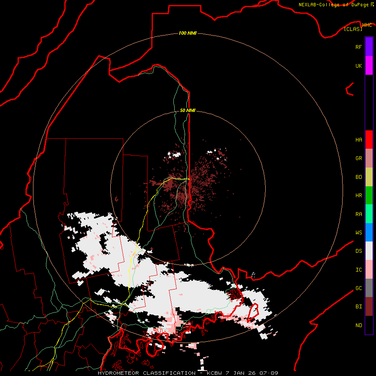This screenshot has height=376, width=376.
Task: Click the BI legend label
Action: (x=358, y=307)
